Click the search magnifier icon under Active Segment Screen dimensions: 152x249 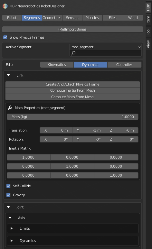click(73, 53)
